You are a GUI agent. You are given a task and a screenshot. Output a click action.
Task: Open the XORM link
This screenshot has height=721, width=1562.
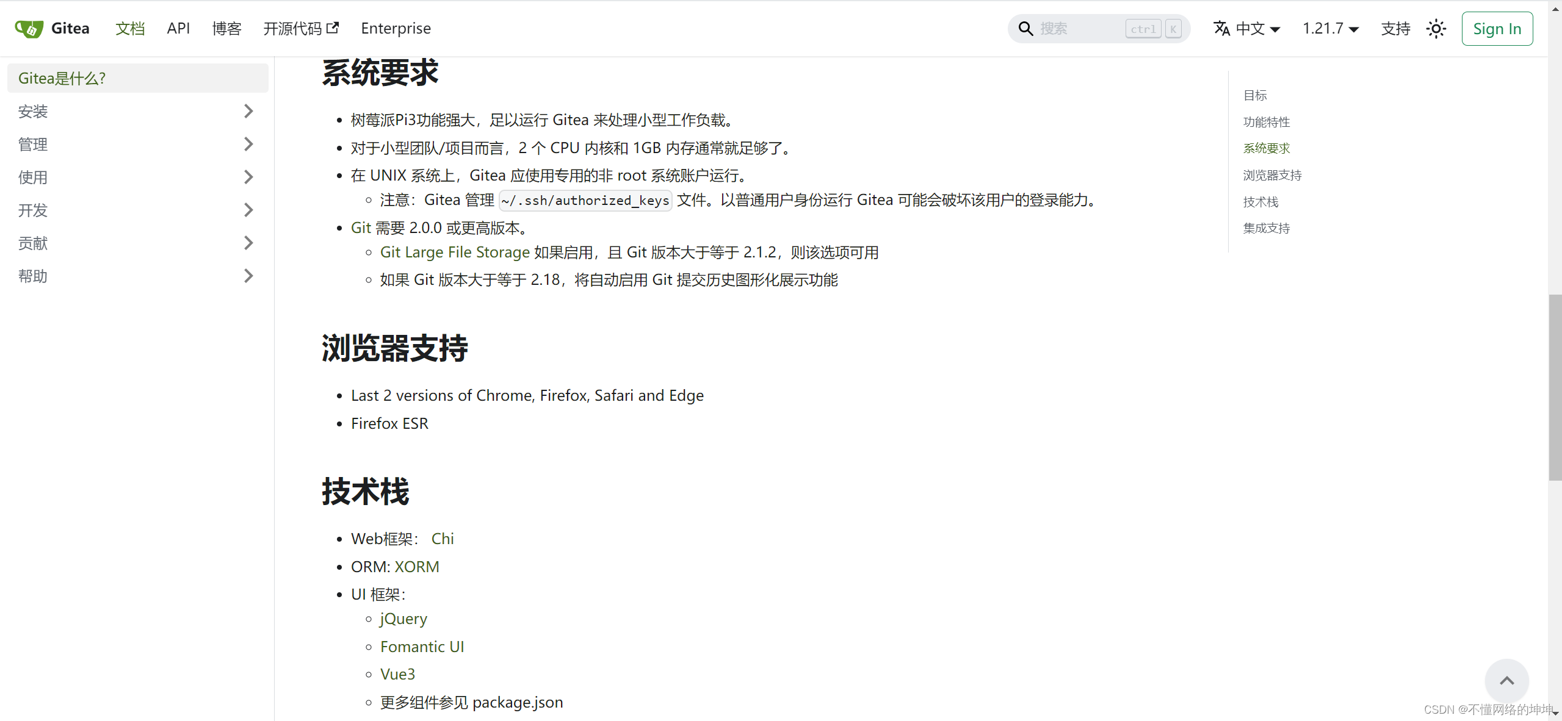(417, 567)
